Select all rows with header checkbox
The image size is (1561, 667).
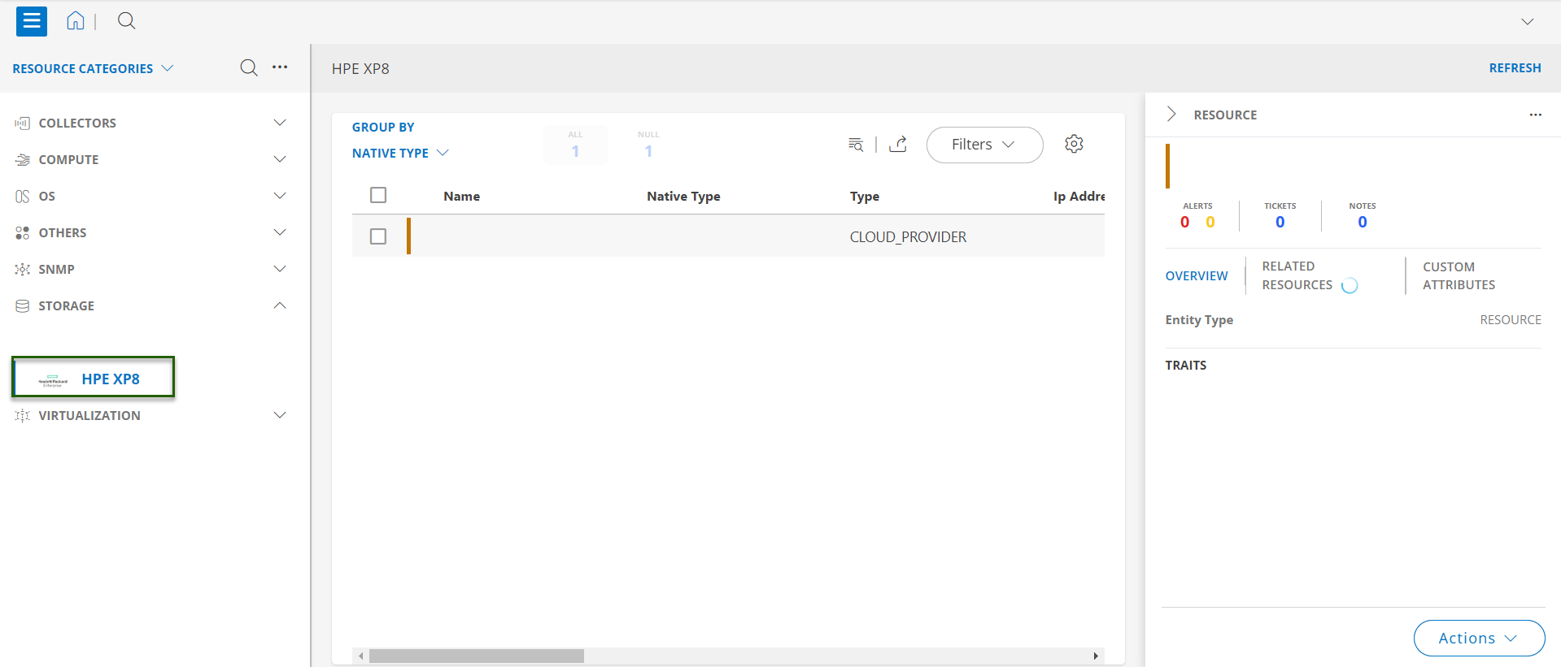pos(378,195)
